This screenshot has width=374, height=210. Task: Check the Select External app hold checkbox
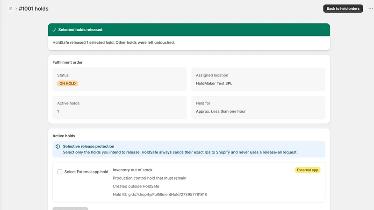(60, 172)
